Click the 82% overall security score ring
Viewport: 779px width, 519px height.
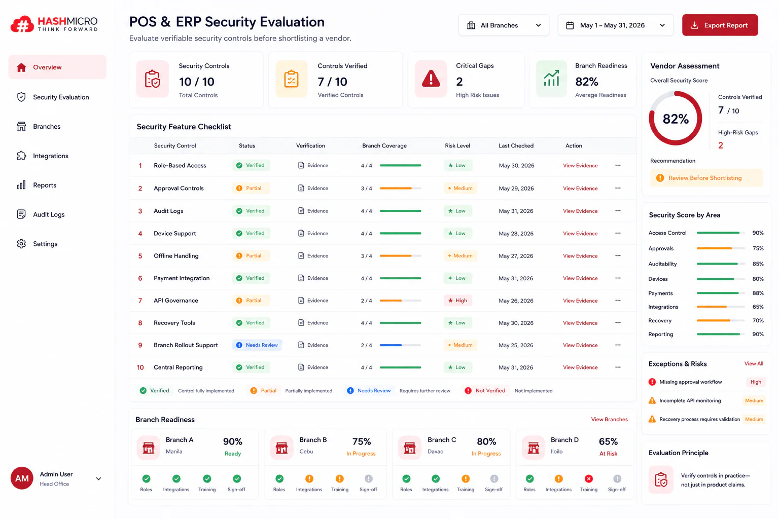676,119
